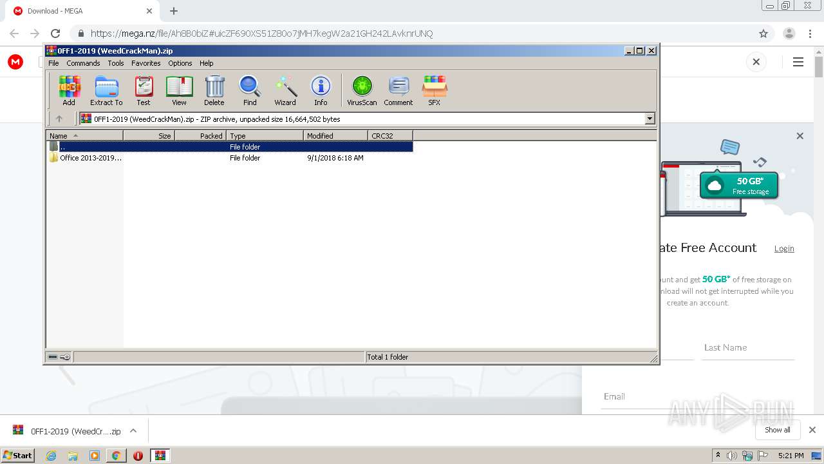
Task: Bookmark this page with the star icon
Action: point(763,34)
